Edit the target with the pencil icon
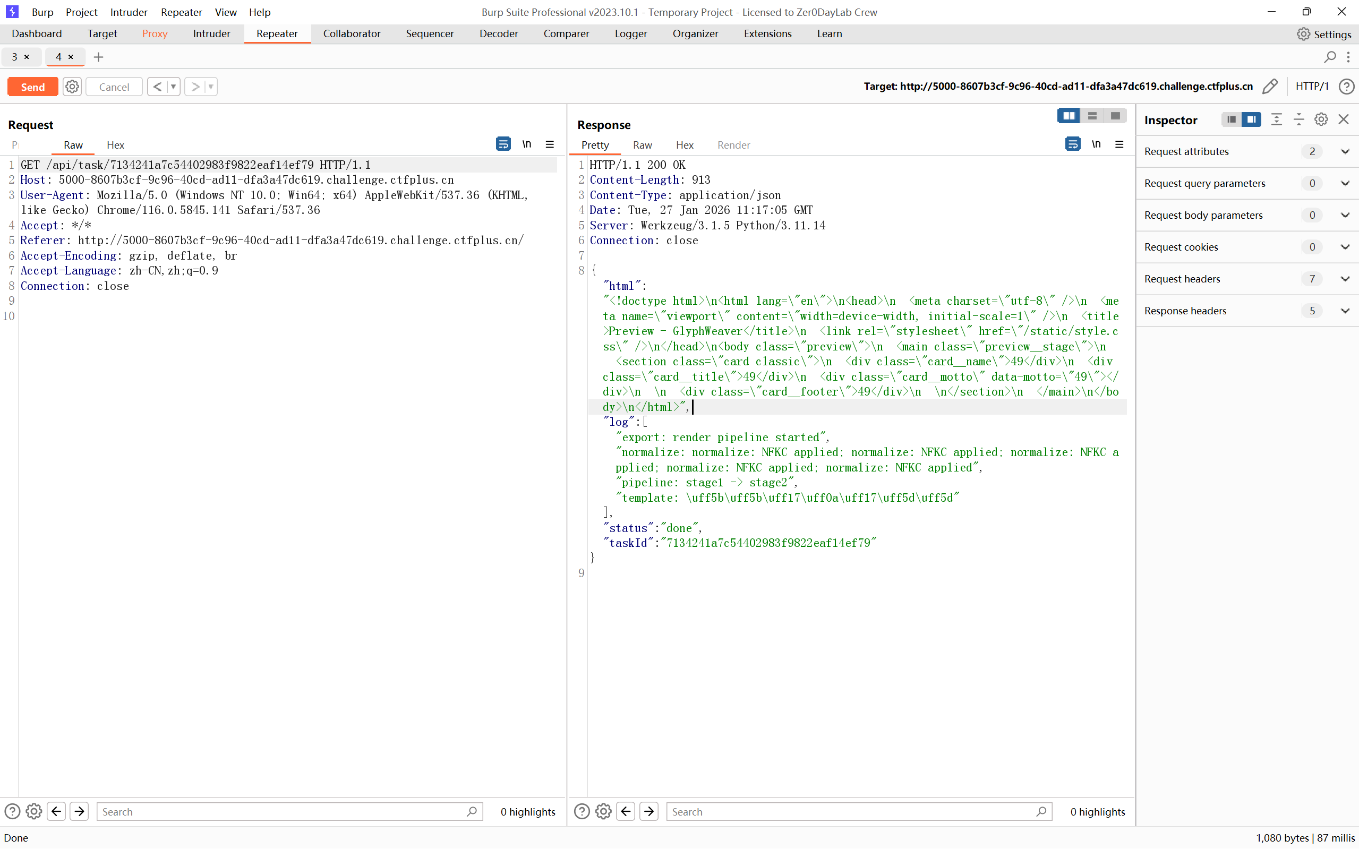 (x=1270, y=87)
